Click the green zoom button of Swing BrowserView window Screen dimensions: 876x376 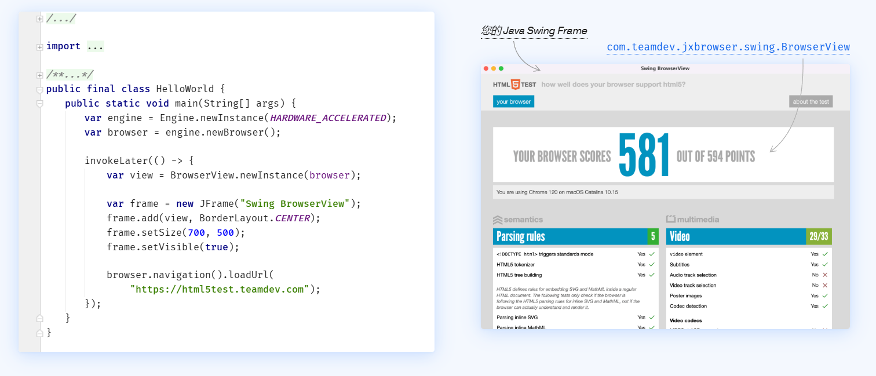pos(501,68)
